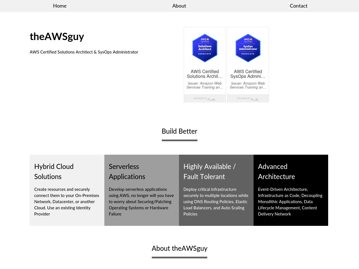Select the Serverless Applications card heading
Viewport: 359px width, 269px height.
pyautogui.click(x=127, y=171)
